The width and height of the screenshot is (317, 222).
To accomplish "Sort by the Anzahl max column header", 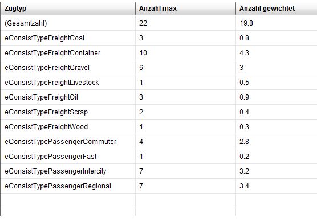I will 186,9.
